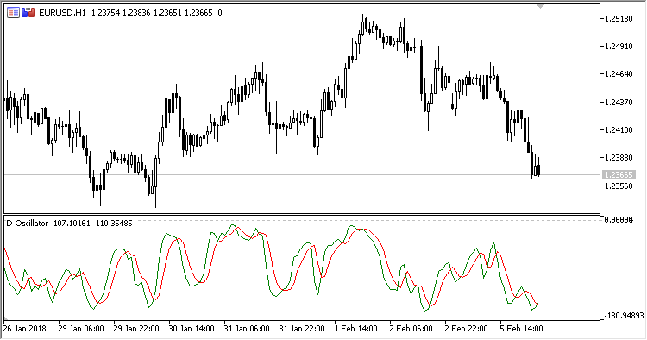The height and width of the screenshot is (340, 647).
Task: Click the 26 Jan 2018 time label
Action: pyautogui.click(x=25, y=329)
